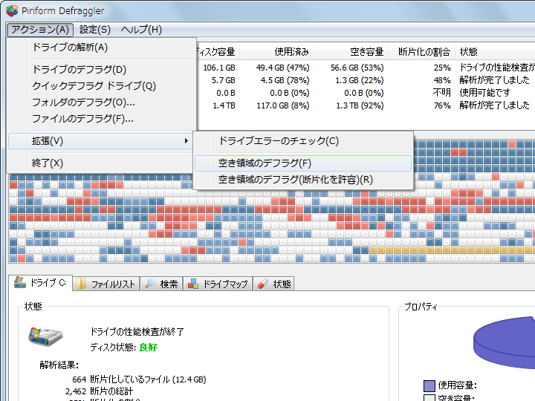Click the 使用可能です status cell
Image resolution: width=535 pixels, height=401 pixels.
point(484,93)
